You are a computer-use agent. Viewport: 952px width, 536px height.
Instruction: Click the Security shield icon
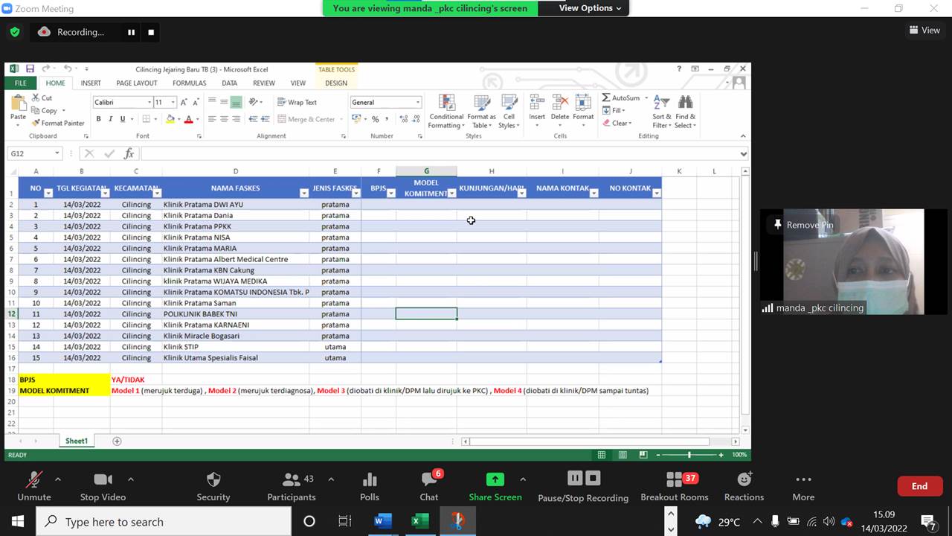213,480
